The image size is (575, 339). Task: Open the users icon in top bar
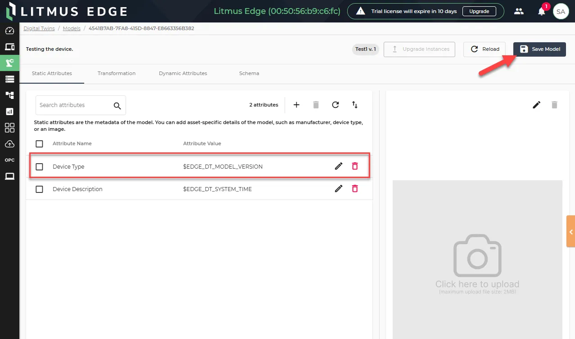519,11
